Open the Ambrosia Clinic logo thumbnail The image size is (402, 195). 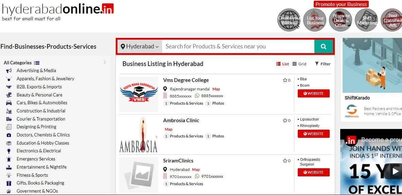139,134
